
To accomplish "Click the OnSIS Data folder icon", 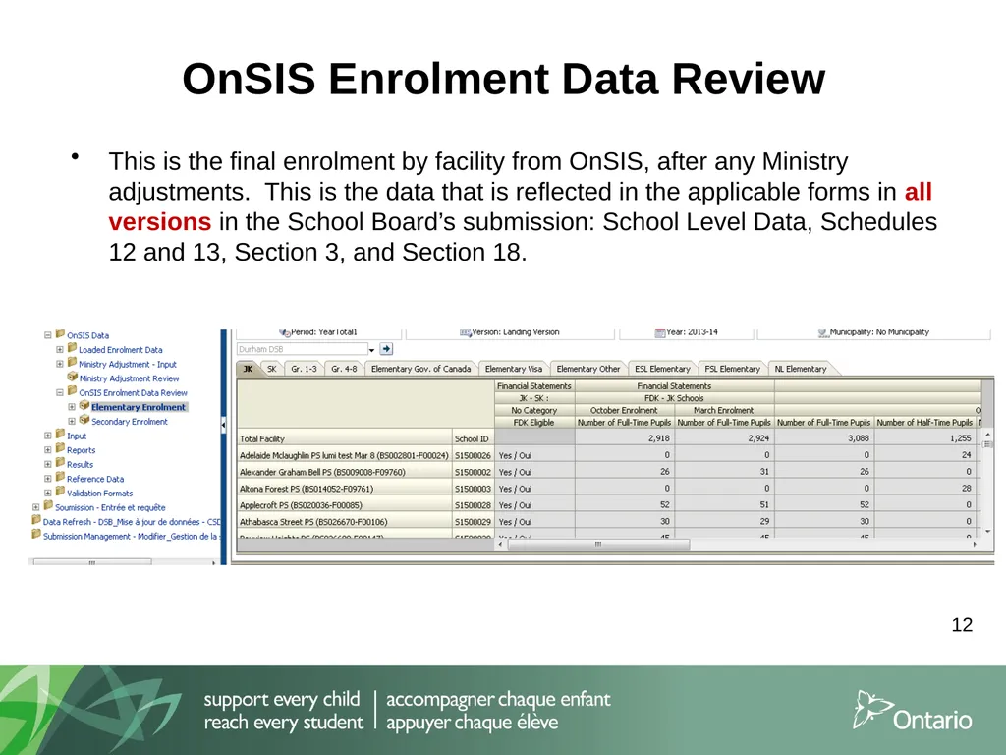I will pyautogui.click(x=60, y=334).
